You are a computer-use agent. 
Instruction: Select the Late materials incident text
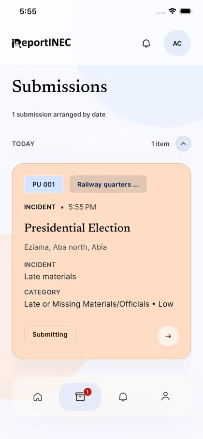coord(50,277)
